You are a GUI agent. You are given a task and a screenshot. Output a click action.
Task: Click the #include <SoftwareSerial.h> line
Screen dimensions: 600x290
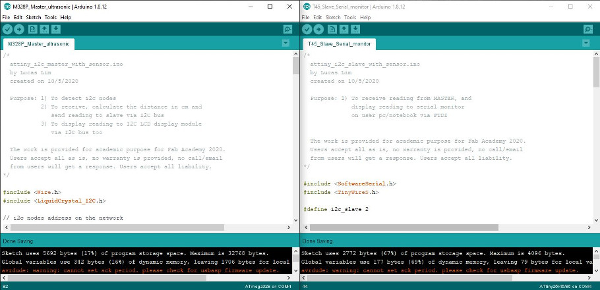click(x=349, y=183)
